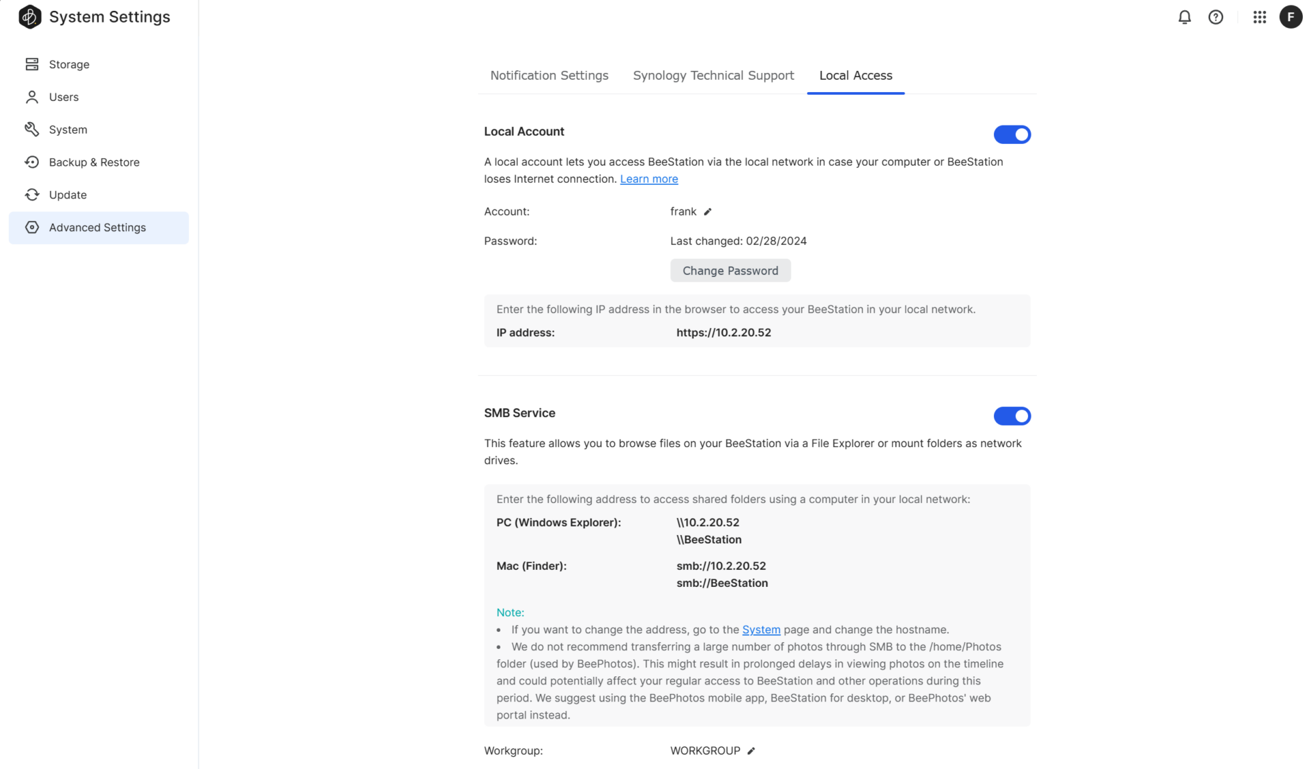This screenshot has width=1309, height=769.
Task: Click the Backup & Restore icon
Action: (32, 162)
